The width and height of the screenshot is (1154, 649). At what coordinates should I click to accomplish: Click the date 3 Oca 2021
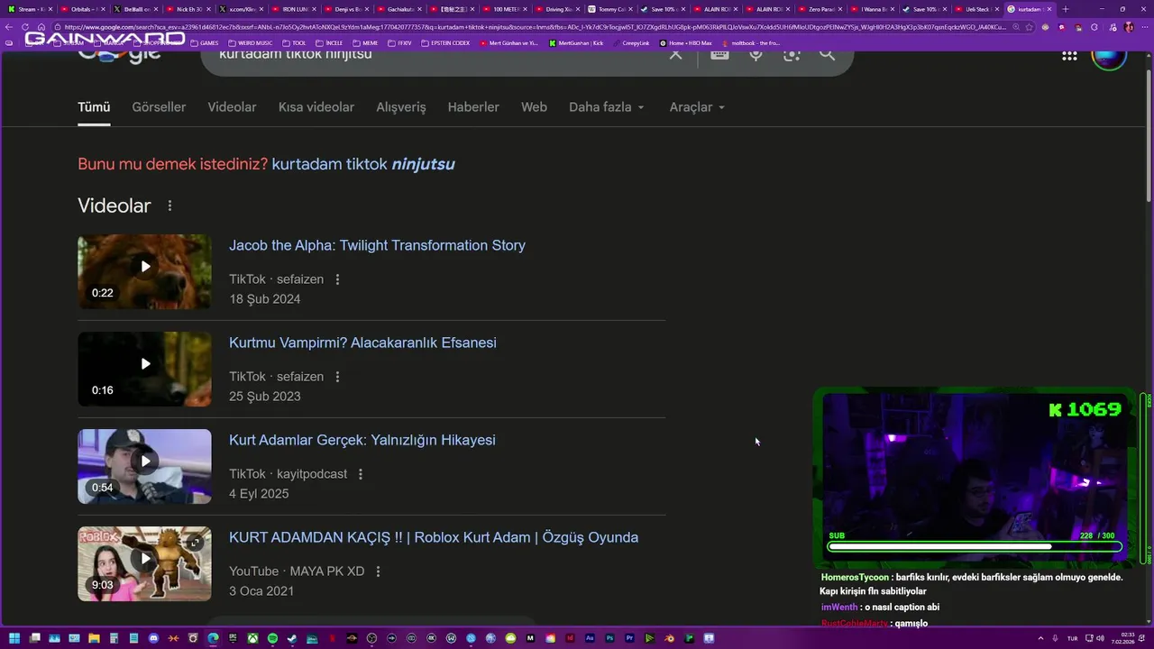(x=261, y=591)
